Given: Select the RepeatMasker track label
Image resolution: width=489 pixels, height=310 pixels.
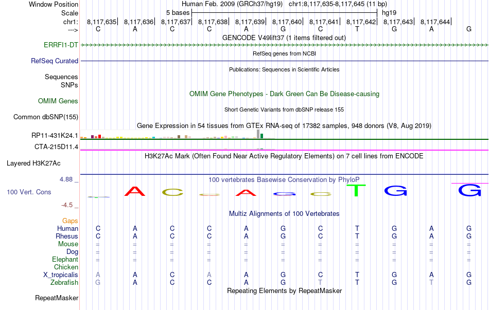Looking at the screenshot, I should tap(57, 298).
